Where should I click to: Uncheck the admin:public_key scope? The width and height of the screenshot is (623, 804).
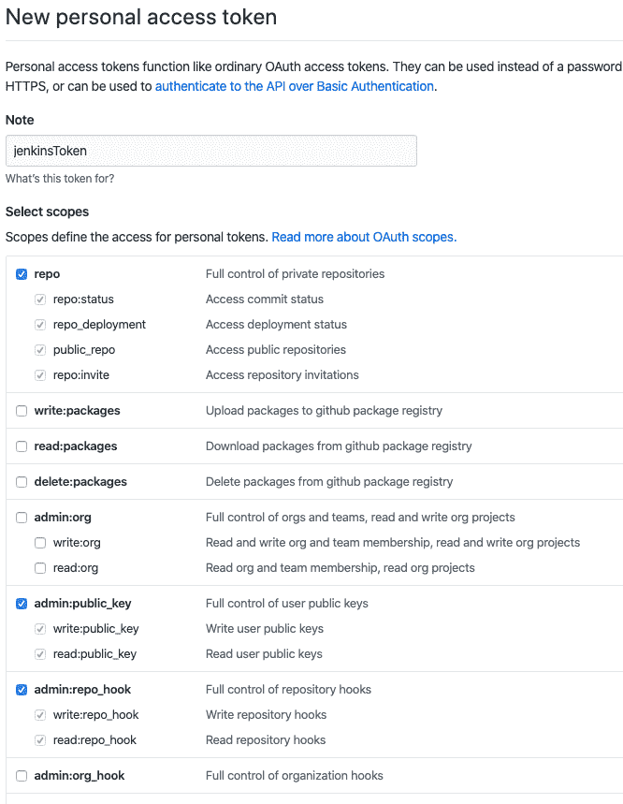22,604
